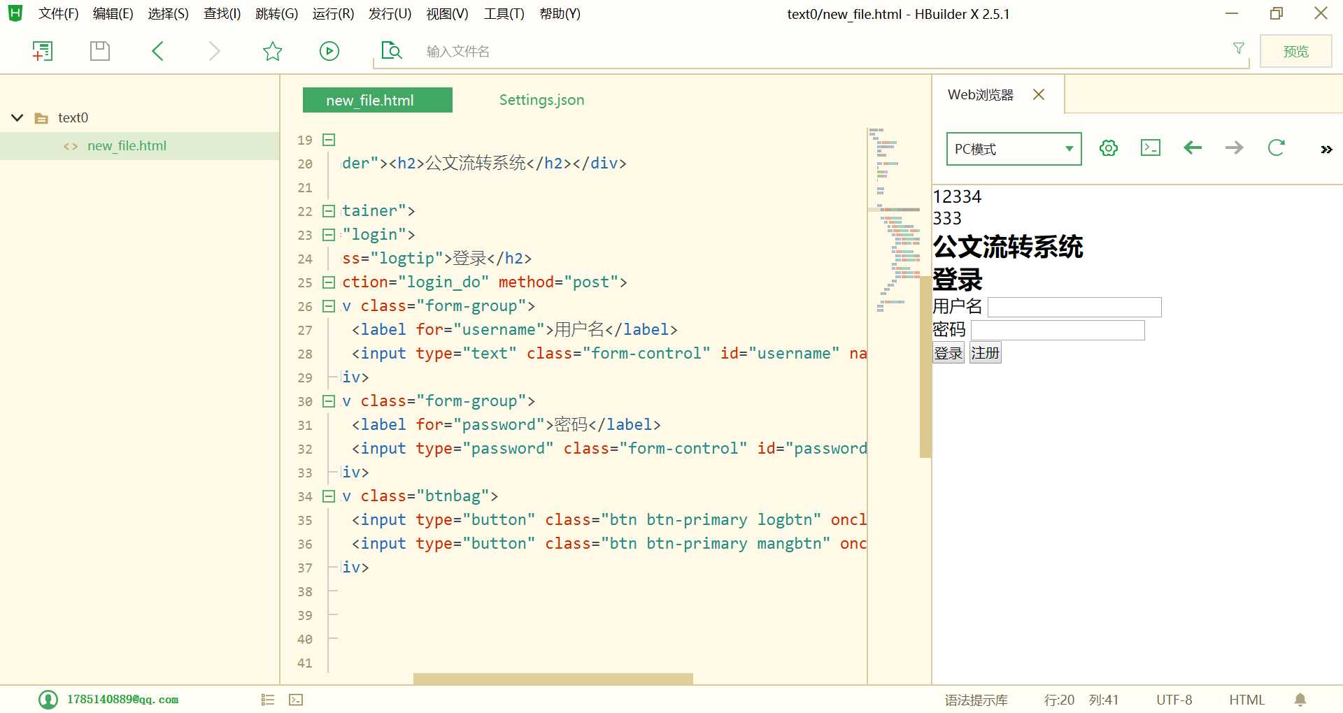Viewport: 1343px width, 713px height.
Task: Open the browser settings gear icon
Action: [1109, 148]
